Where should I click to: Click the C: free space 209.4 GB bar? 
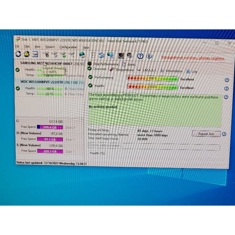click(x=50, y=127)
